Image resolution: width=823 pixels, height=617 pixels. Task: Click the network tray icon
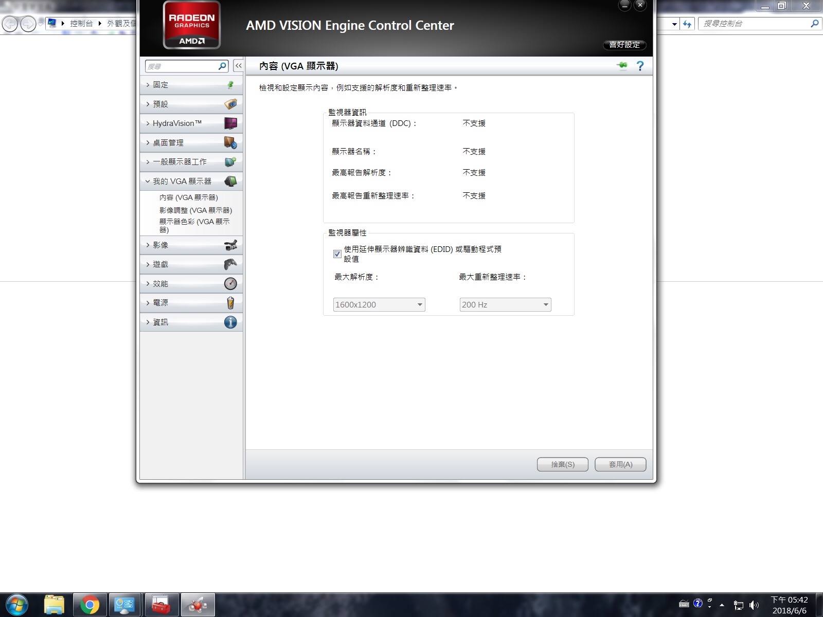pyautogui.click(x=739, y=605)
